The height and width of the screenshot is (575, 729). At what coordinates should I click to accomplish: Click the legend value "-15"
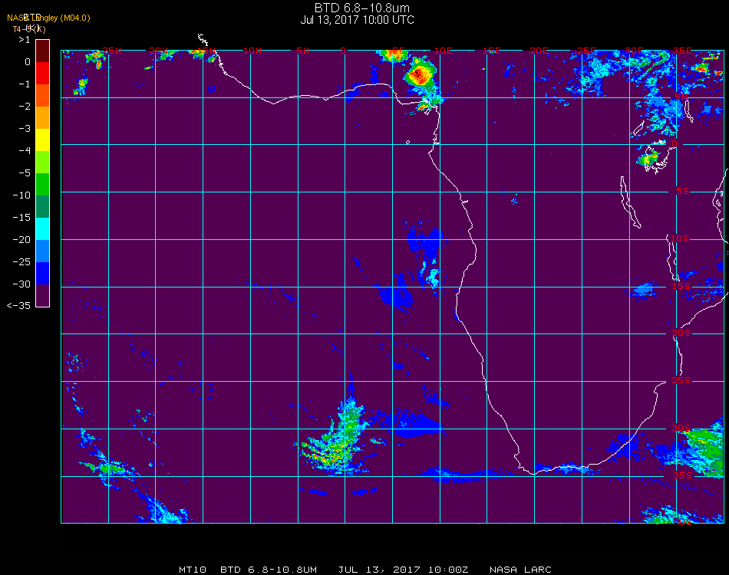click(x=21, y=218)
